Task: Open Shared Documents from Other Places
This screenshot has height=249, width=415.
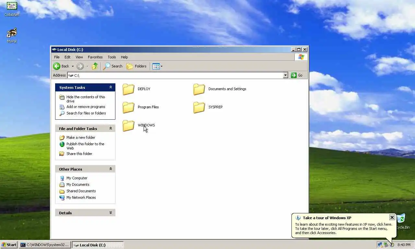Action: [81, 191]
